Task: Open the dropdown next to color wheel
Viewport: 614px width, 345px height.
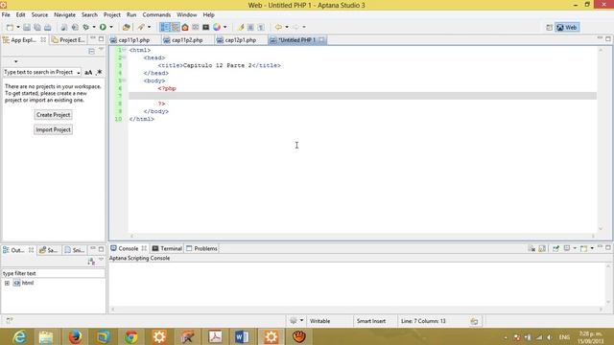Action: [x=225, y=27]
